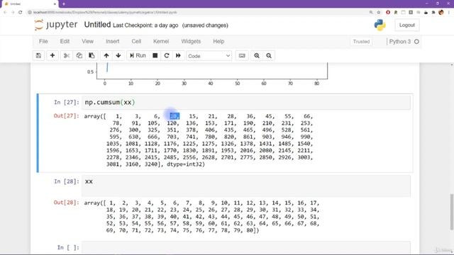Click the kernel idle circle indicator
The height and width of the screenshot is (255, 454).
click(x=416, y=42)
